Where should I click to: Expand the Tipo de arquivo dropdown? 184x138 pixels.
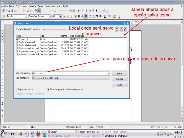[109, 78]
